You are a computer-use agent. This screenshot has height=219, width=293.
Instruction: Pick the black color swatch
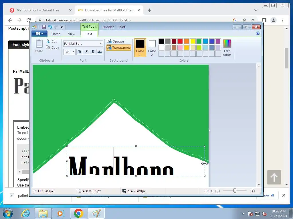[161, 41]
